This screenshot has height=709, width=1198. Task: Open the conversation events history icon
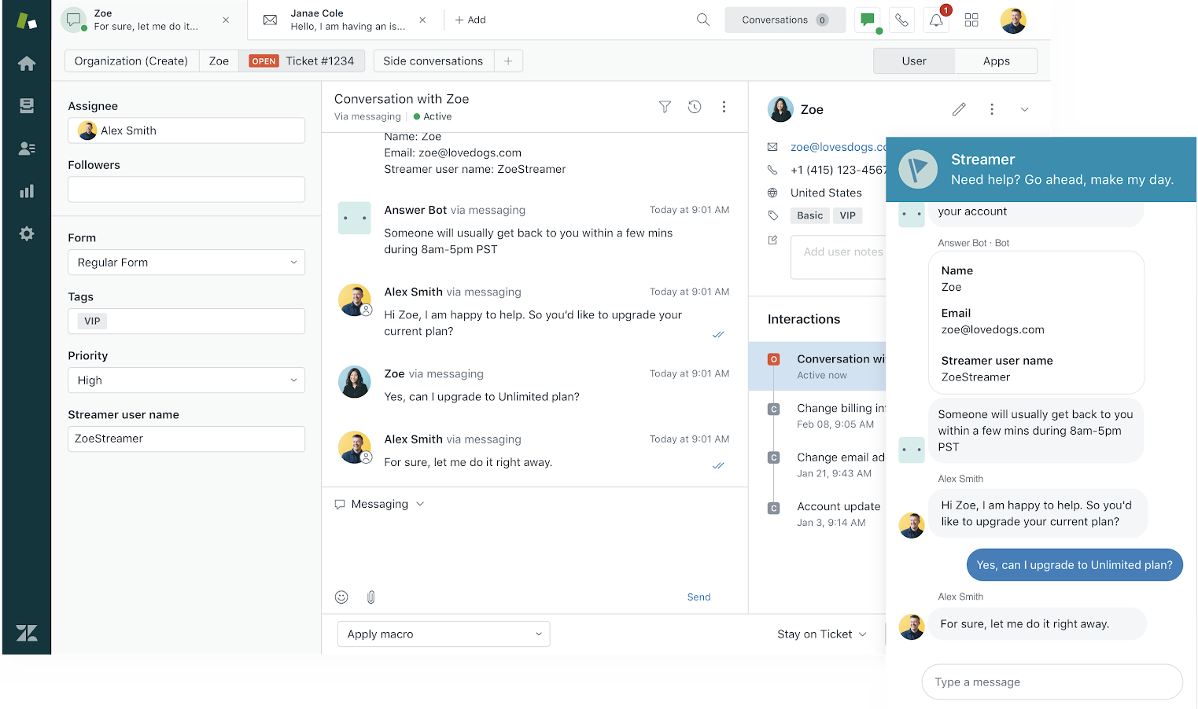click(x=695, y=107)
